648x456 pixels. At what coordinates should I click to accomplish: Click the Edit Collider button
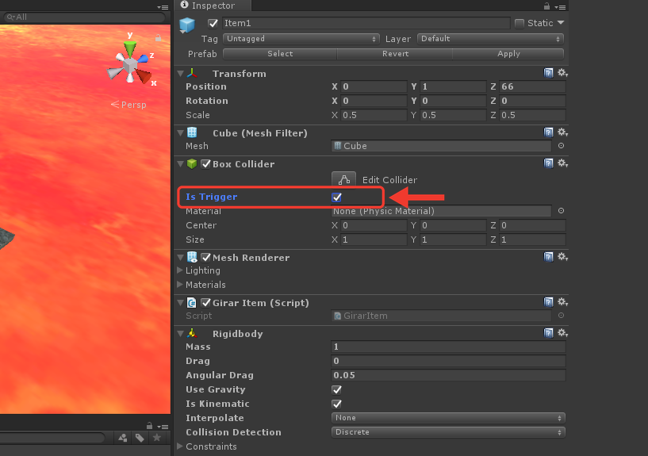pyautogui.click(x=343, y=180)
